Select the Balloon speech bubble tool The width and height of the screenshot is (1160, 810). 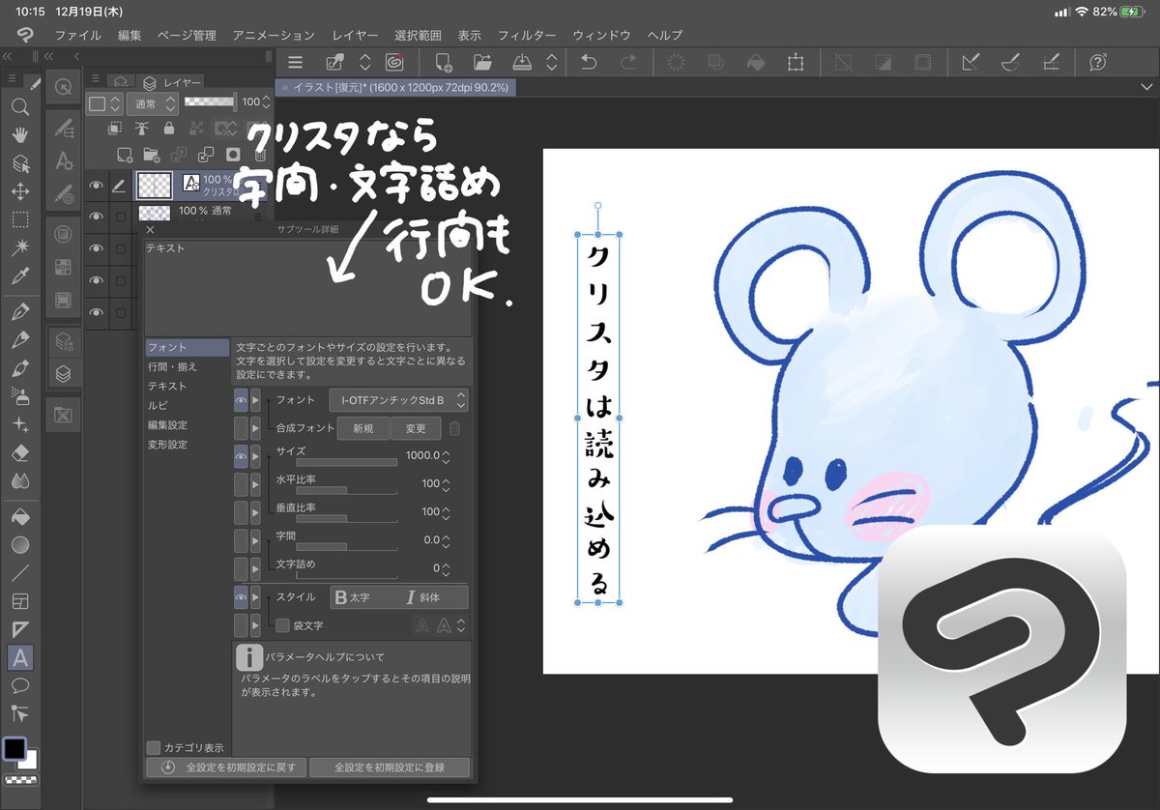[x=19, y=685]
